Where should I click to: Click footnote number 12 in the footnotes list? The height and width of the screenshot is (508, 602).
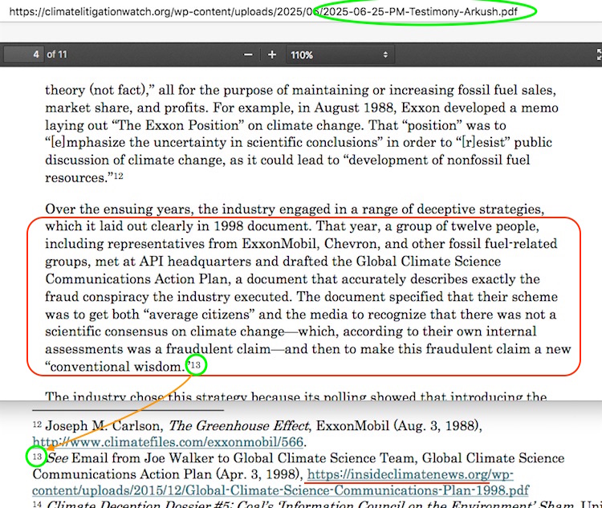(x=37, y=425)
